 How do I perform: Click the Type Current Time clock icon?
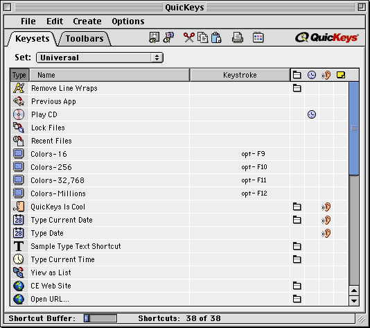tap(19, 259)
